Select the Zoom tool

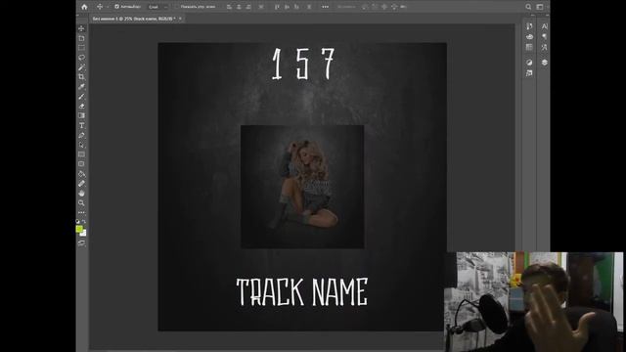click(81, 202)
